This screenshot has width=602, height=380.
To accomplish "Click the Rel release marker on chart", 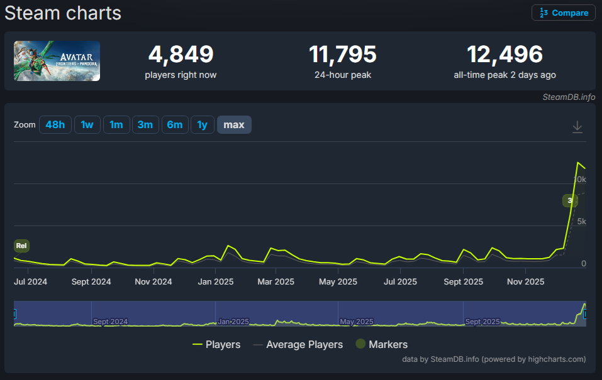I will pos(21,246).
